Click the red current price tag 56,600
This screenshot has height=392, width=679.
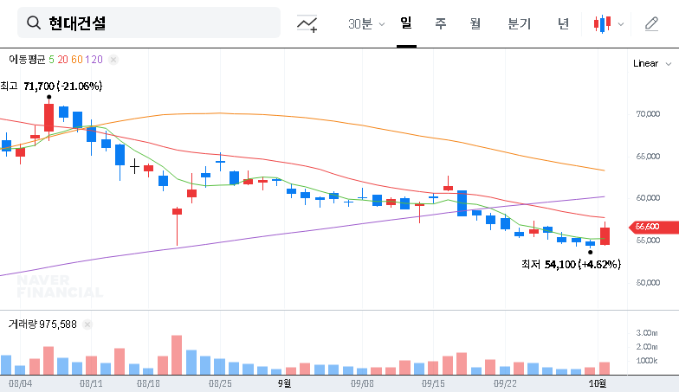coord(647,227)
